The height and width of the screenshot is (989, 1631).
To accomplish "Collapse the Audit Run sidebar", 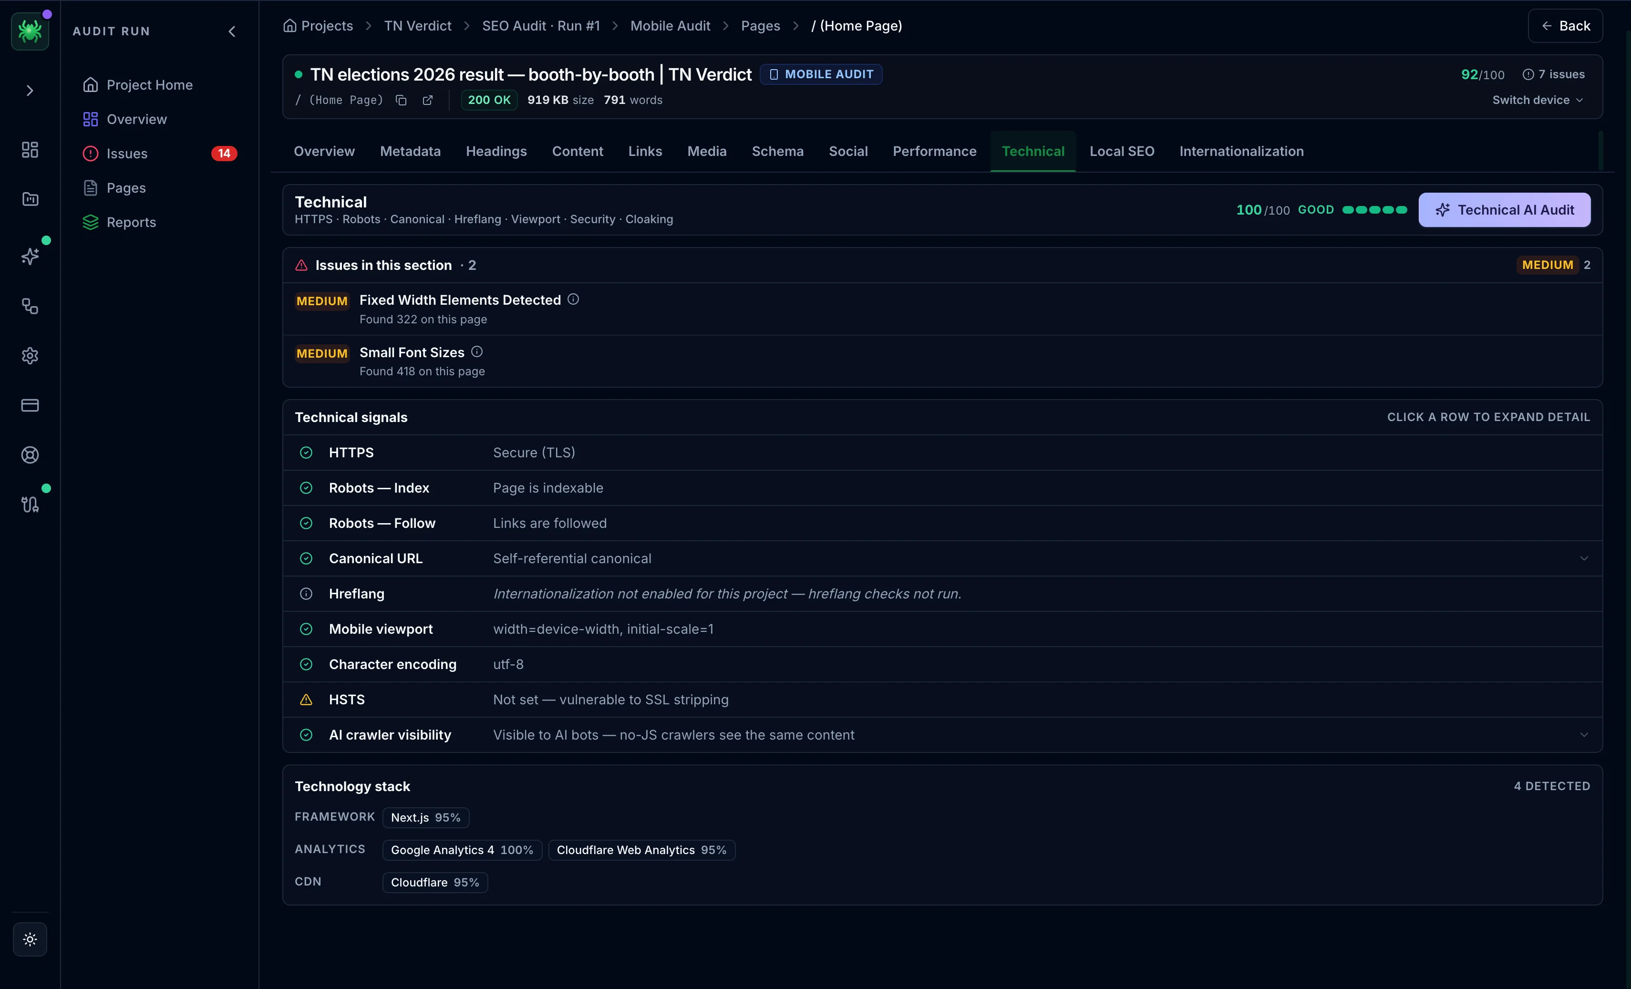I will (232, 31).
